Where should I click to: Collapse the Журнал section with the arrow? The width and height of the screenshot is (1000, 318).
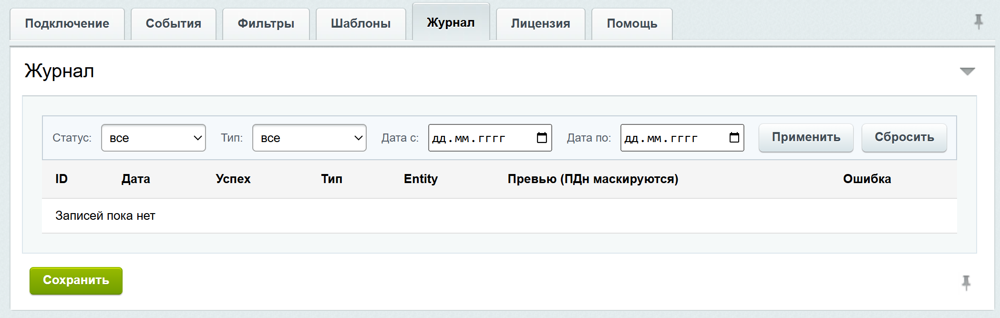coord(968,72)
